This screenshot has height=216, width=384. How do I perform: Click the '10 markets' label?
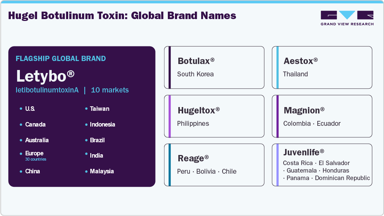110,90
